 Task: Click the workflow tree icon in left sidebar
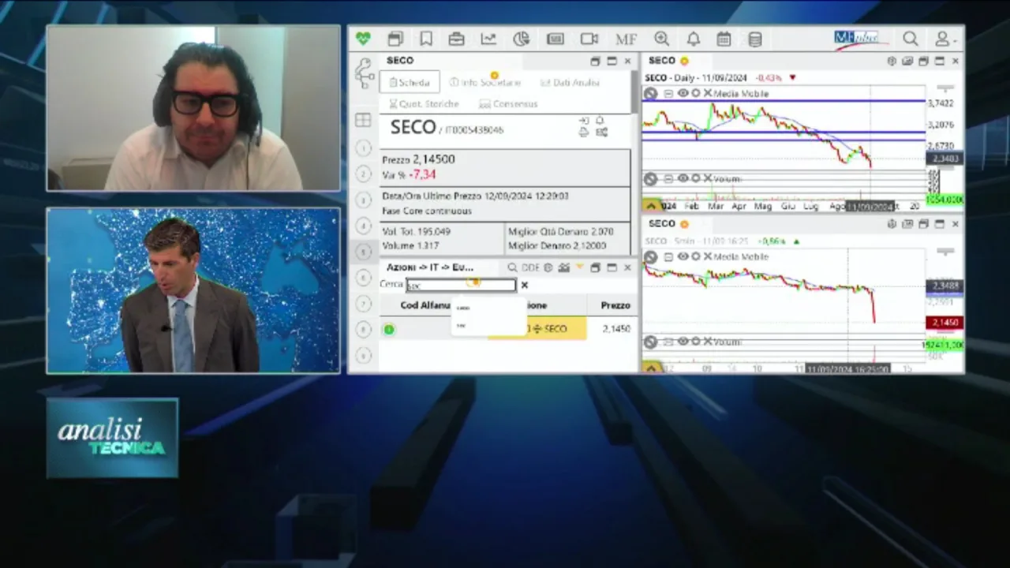point(364,73)
